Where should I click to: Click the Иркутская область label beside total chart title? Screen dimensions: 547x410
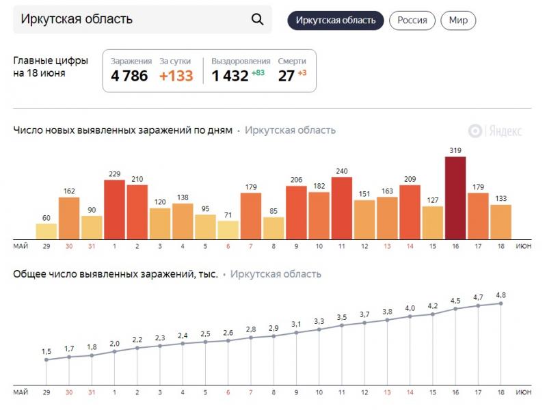click(x=276, y=275)
